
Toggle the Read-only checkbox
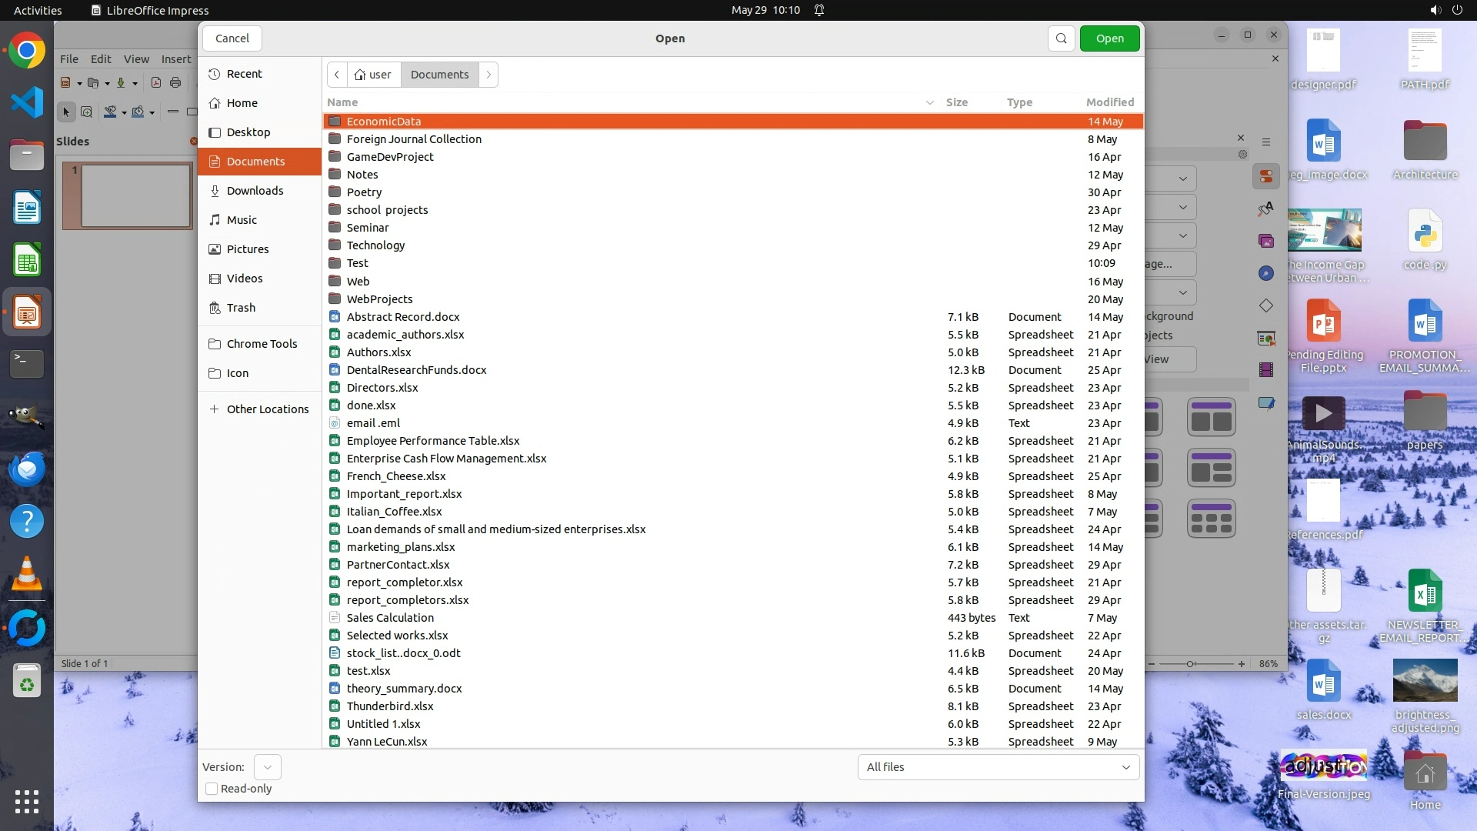[x=212, y=789]
